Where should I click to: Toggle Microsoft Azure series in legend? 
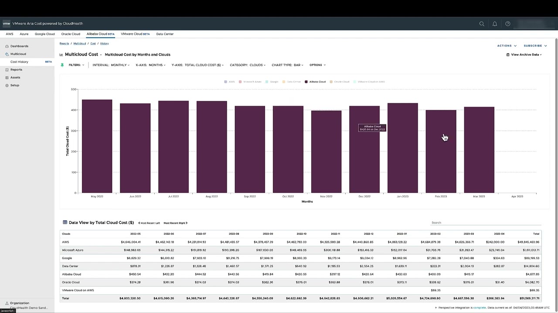click(249, 82)
